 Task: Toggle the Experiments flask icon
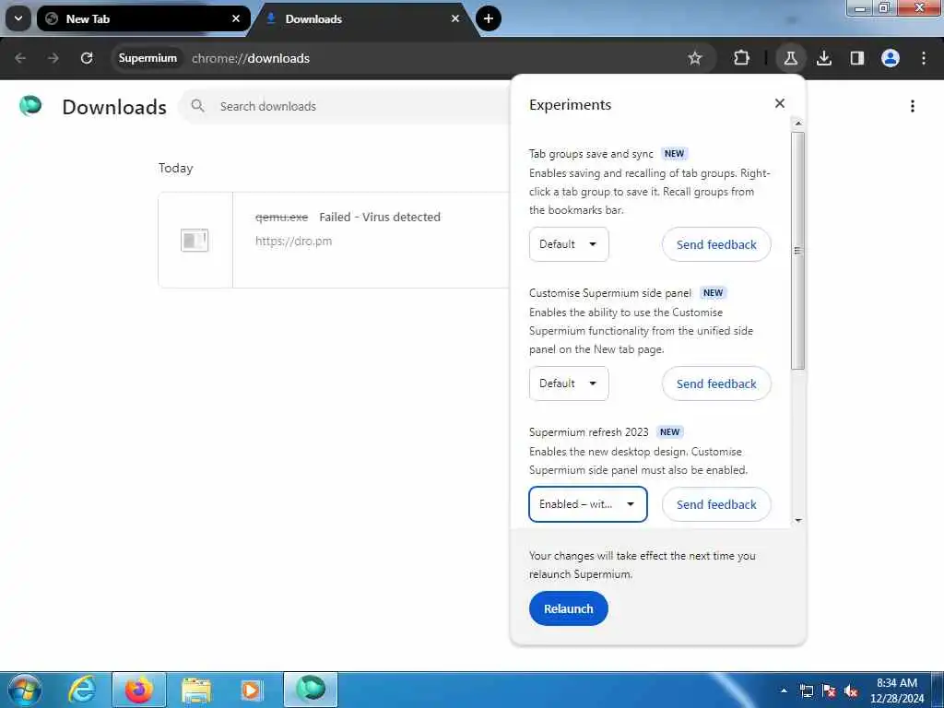tap(790, 58)
